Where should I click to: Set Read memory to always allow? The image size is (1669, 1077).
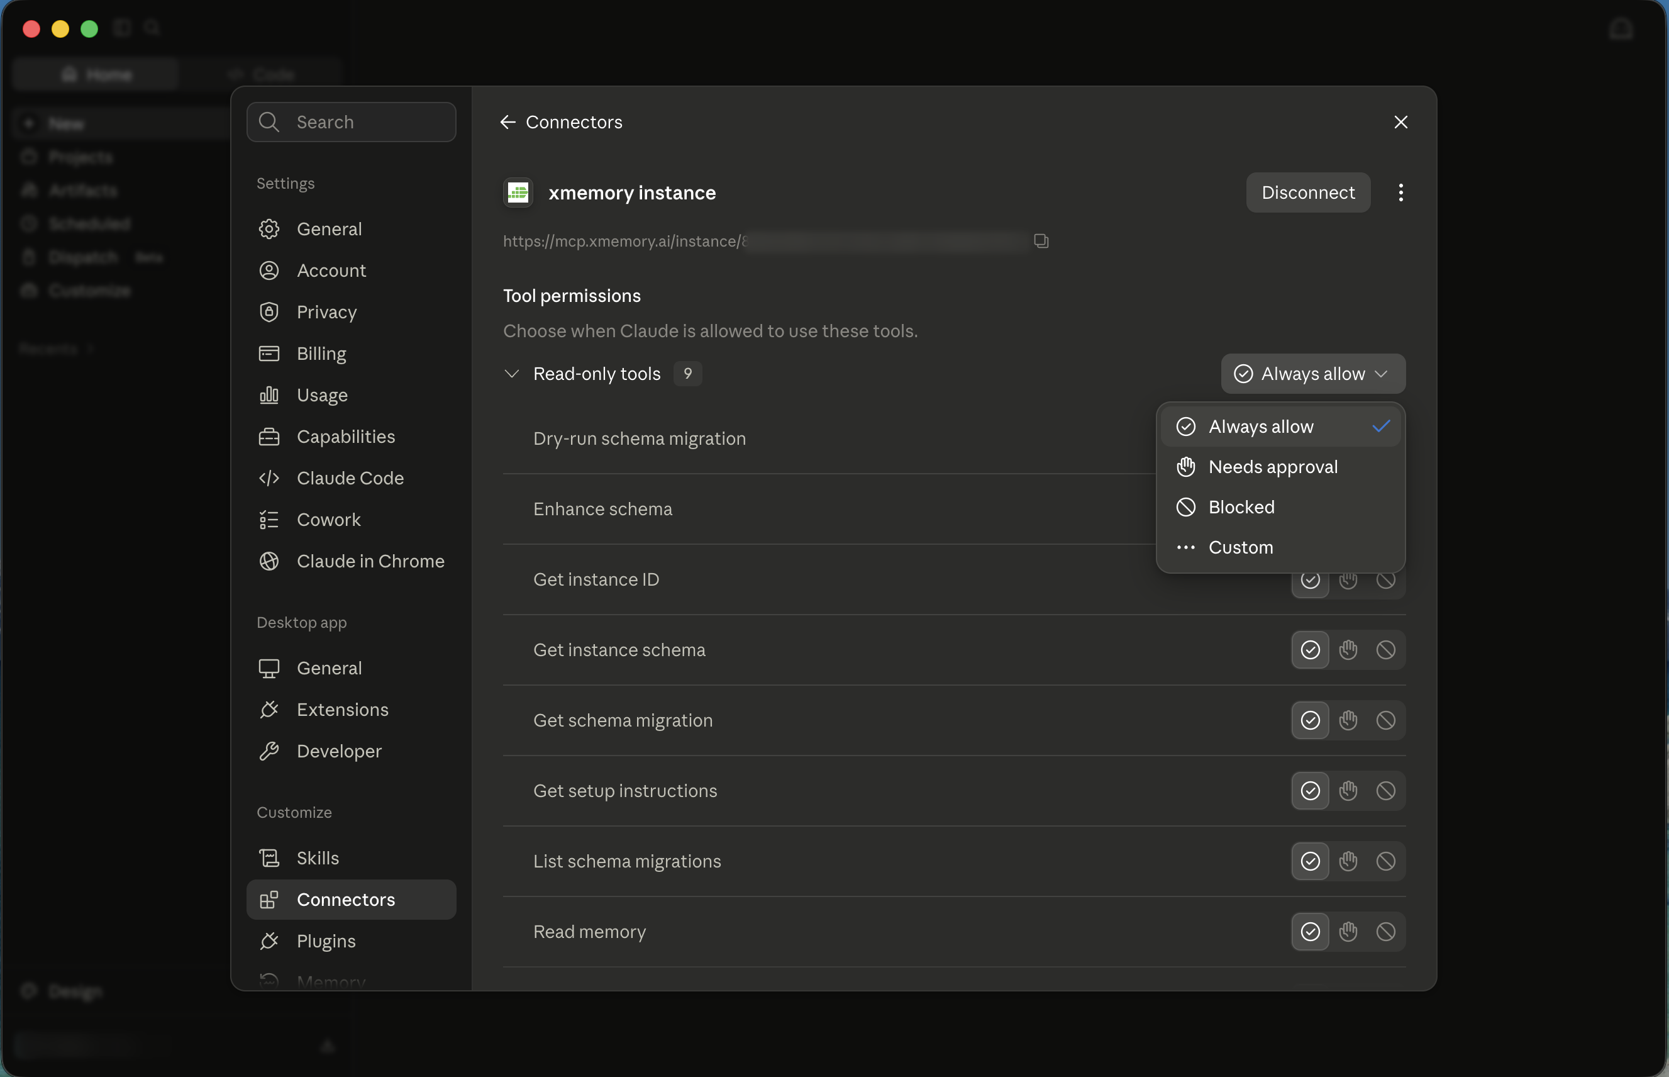[1311, 932]
